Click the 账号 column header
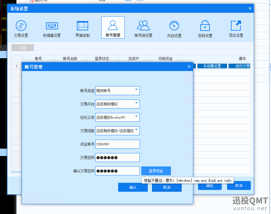Viewport: 271px width, 214px height. 38,59
